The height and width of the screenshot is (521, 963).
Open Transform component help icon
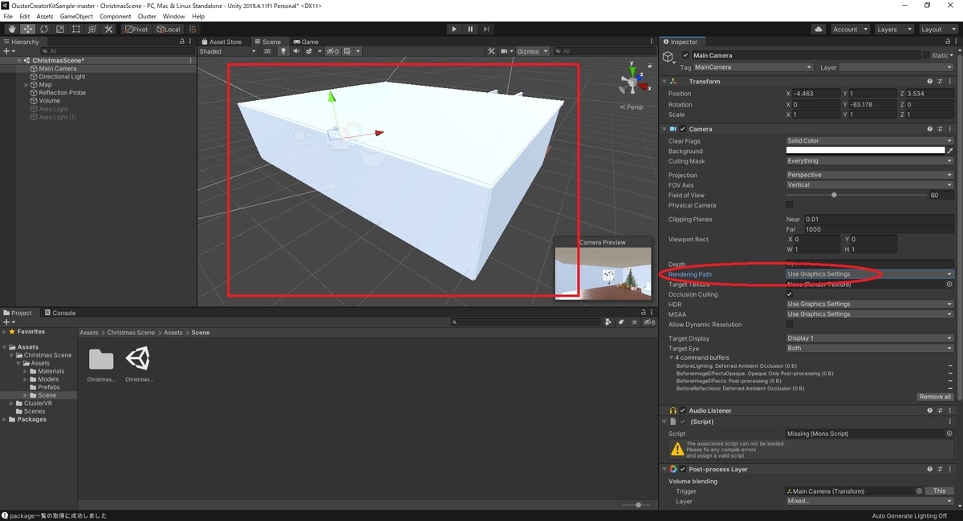930,81
